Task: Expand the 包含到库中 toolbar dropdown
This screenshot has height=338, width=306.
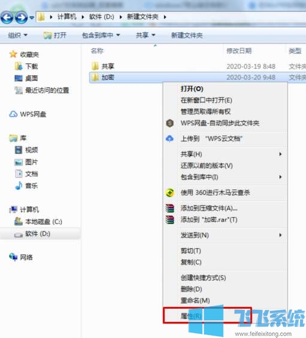Action: 101,35
